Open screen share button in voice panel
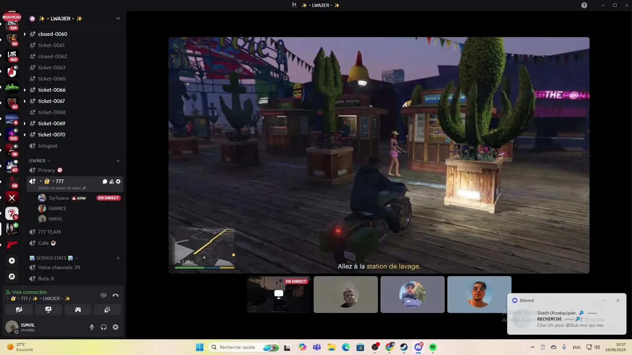 pyautogui.click(x=48, y=310)
